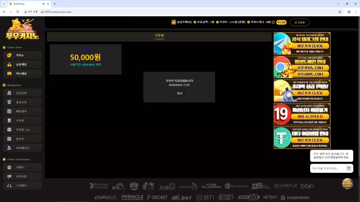The width and height of the screenshot is (360, 202).
Task: Open the official Telegram guide banner
Action: 302,43
